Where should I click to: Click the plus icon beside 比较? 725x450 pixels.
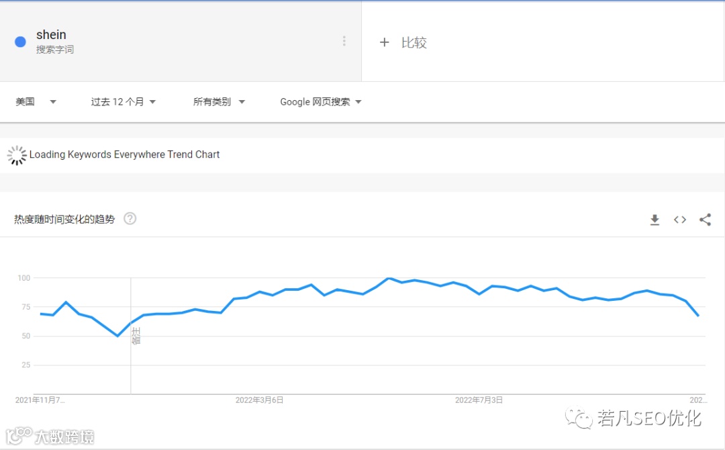(384, 42)
